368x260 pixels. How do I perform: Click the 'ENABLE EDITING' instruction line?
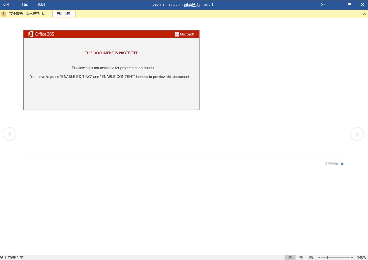(110, 77)
